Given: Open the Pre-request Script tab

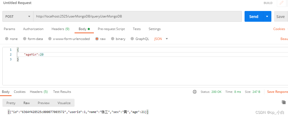Looking at the screenshot, I should coord(111,29).
